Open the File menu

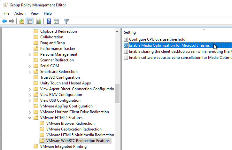point(6,13)
